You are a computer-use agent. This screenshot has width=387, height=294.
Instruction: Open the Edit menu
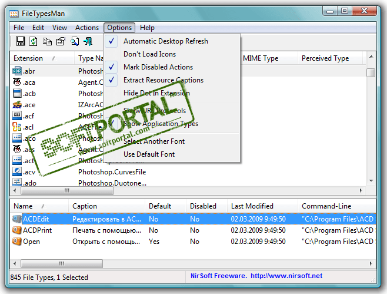pyautogui.click(x=38, y=28)
